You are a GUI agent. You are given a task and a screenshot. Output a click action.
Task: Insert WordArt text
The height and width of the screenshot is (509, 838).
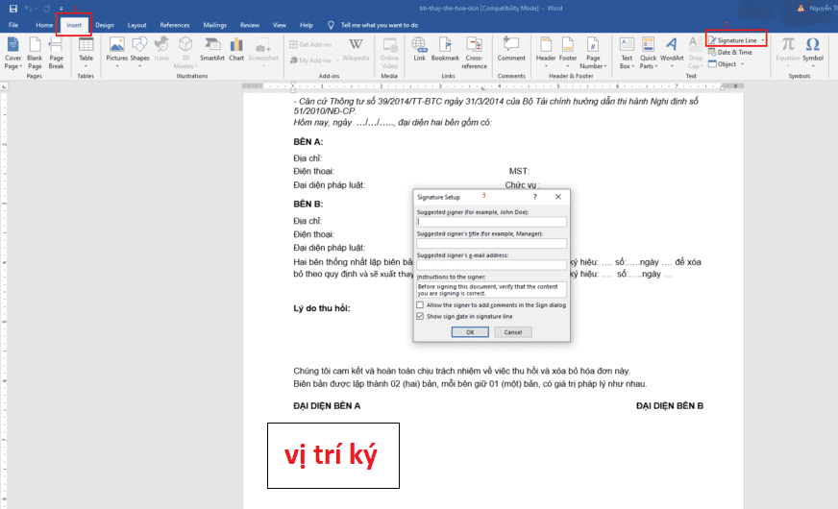click(672, 54)
